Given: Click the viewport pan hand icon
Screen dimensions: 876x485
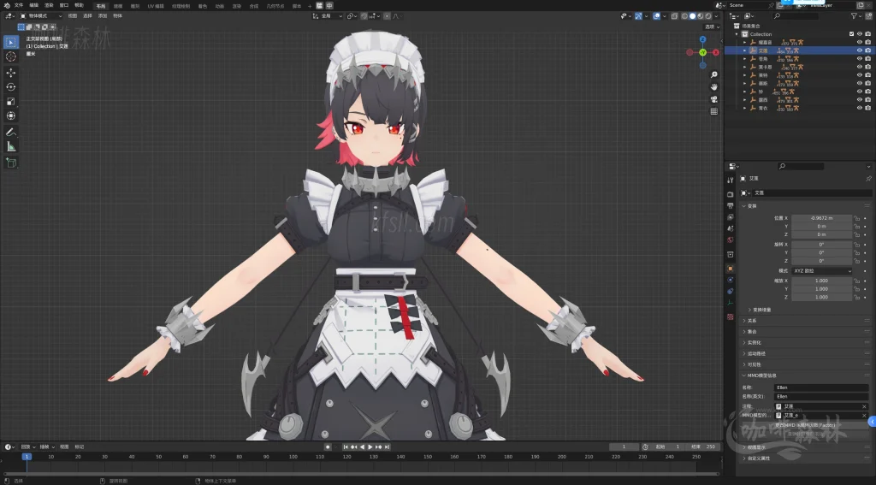Looking at the screenshot, I should [x=714, y=86].
